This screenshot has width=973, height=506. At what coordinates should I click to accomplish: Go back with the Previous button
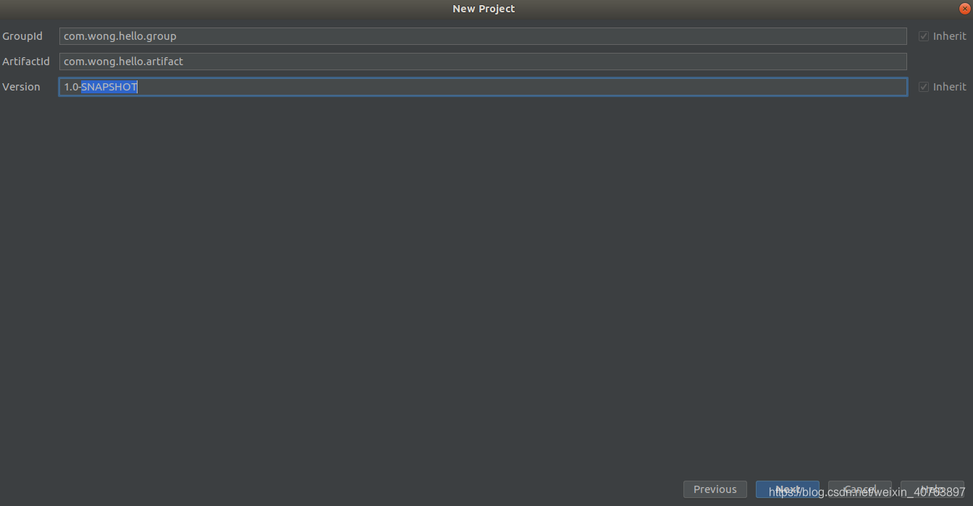tap(715, 489)
